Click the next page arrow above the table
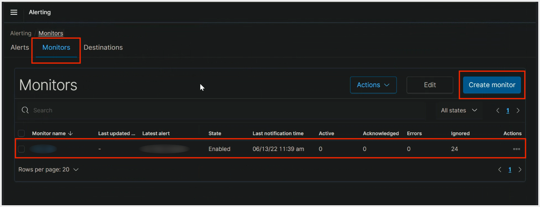540x207 pixels. [x=518, y=110]
